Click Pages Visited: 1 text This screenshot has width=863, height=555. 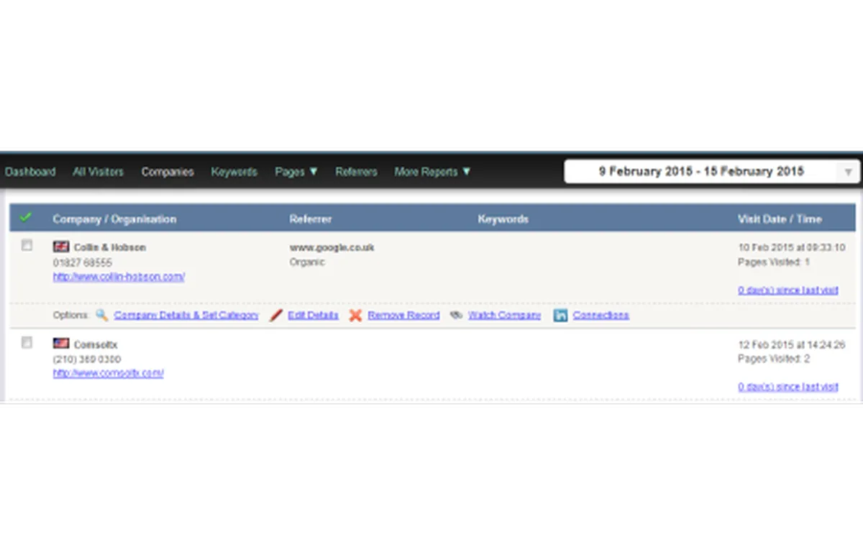coord(774,262)
